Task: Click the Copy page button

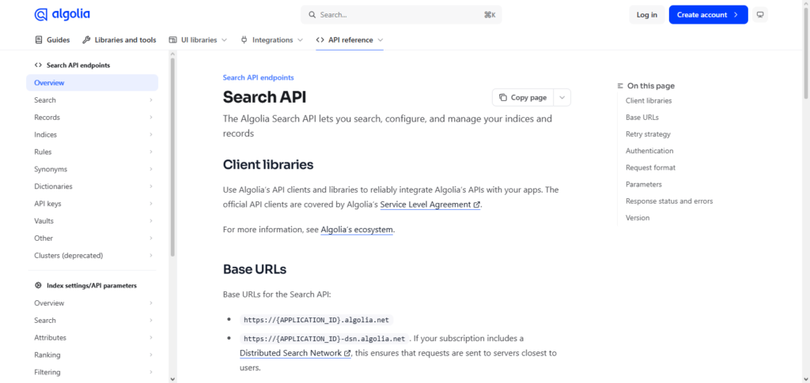Action: (x=523, y=97)
